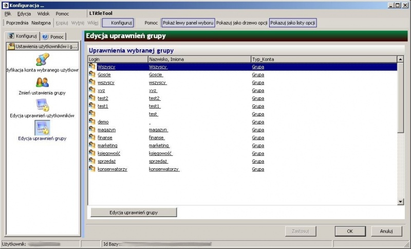411x249 pixels.
Task: Click księgowość in the Nazwisko column
Action: (161, 153)
